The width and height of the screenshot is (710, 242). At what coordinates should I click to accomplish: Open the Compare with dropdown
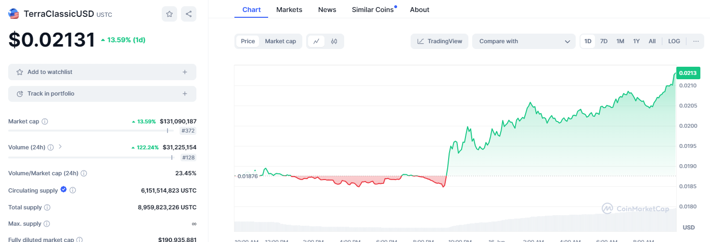click(x=524, y=41)
